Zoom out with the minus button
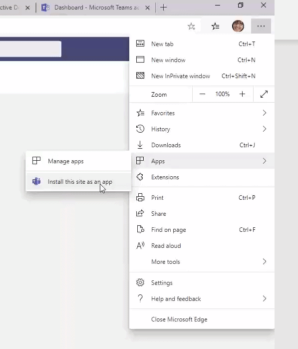This screenshot has height=349, width=298. tap(202, 94)
